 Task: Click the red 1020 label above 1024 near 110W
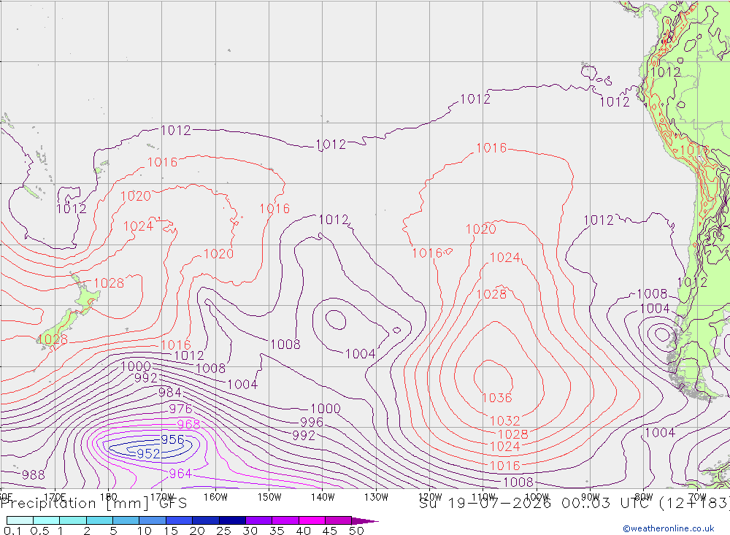(481, 228)
